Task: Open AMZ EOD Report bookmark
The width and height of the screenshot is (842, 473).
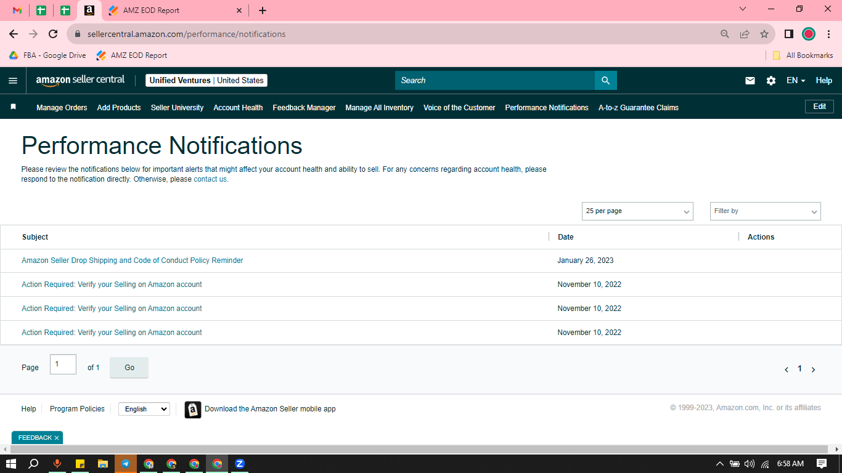Action: (132, 55)
